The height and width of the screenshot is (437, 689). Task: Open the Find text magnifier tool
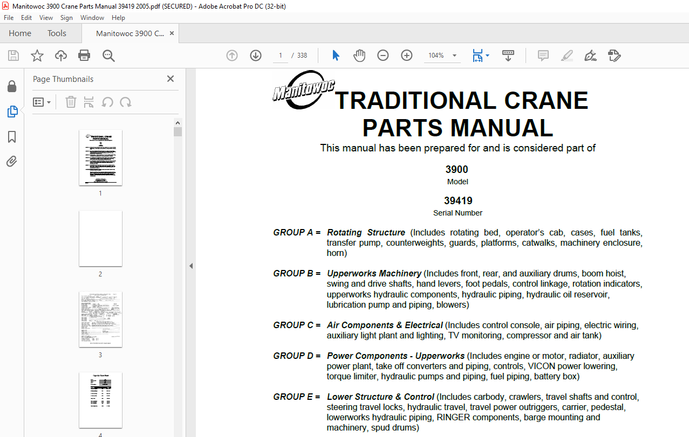point(108,56)
